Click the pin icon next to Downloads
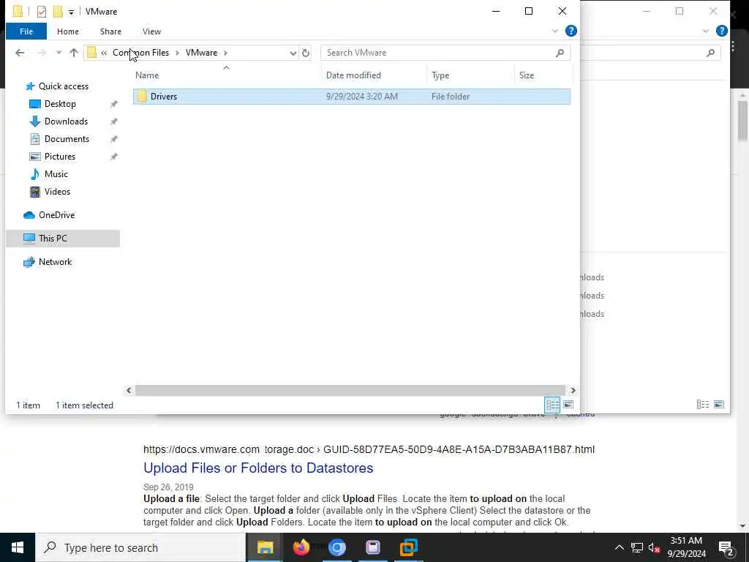749x562 pixels. pyautogui.click(x=113, y=122)
